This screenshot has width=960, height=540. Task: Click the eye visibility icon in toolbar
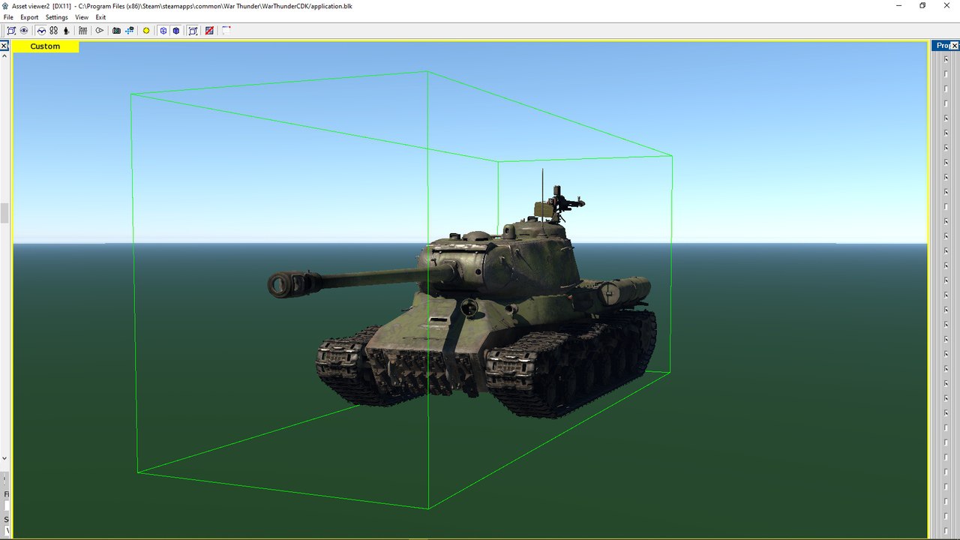click(24, 31)
